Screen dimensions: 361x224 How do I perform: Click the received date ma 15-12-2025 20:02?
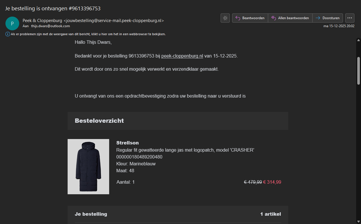pos(339,26)
